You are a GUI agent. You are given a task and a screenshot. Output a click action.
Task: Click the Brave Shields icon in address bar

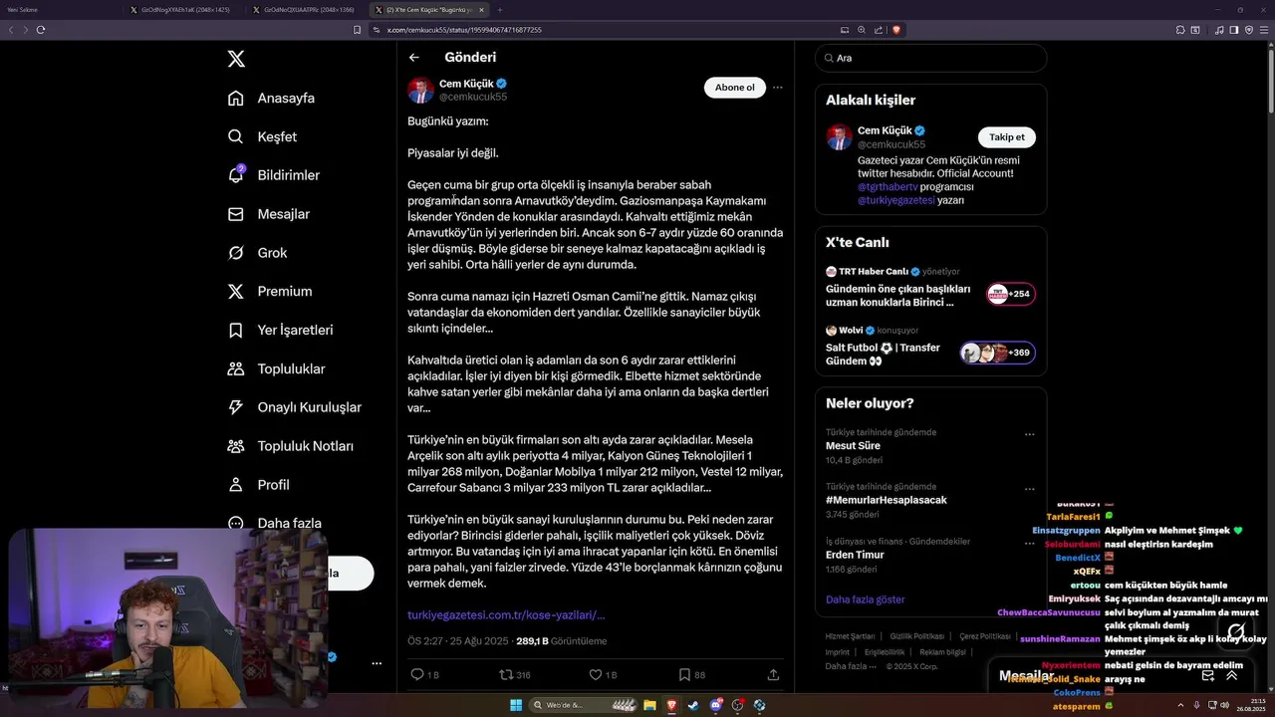tap(896, 30)
